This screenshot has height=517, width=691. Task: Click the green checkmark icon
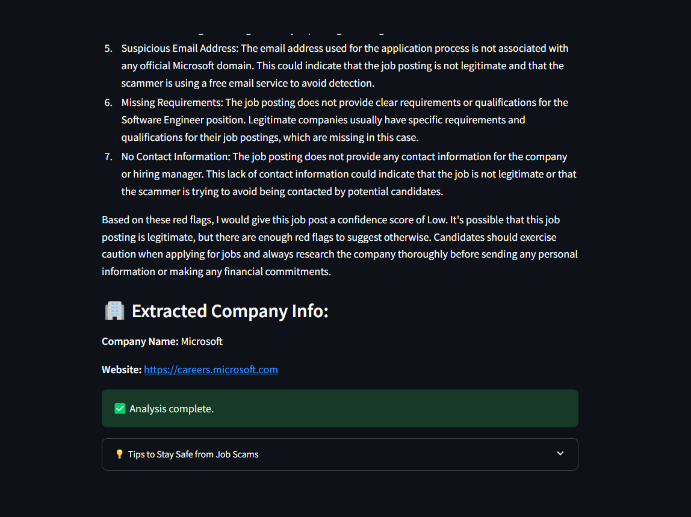(120, 409)
